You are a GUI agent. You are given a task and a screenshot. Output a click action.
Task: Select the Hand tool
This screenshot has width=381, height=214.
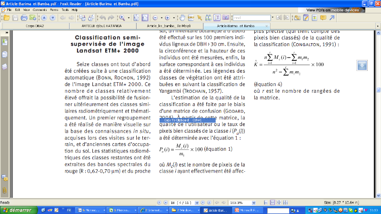pos(182,18)
